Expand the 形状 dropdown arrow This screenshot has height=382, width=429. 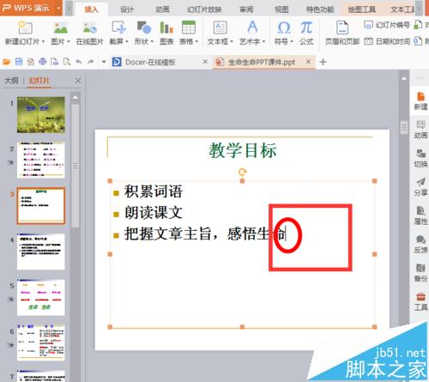tap(152, 42)
